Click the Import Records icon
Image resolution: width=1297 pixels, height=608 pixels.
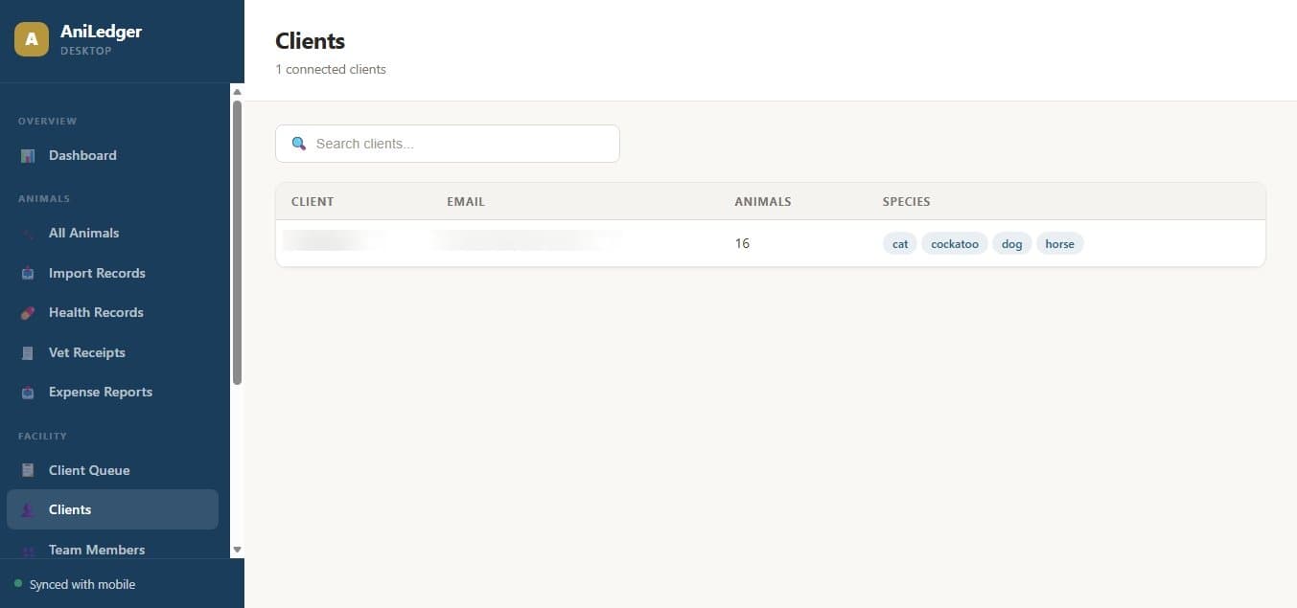pos(28,273)
